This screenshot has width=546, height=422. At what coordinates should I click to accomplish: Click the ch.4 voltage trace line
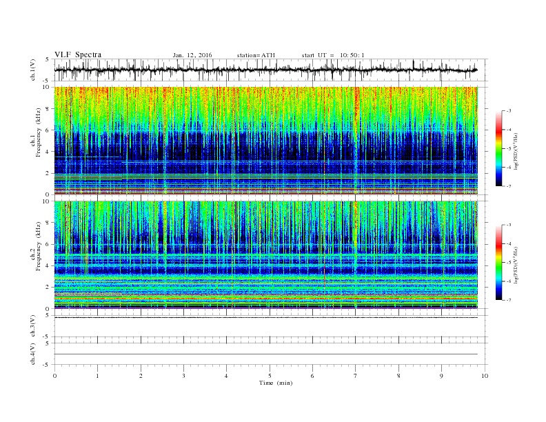click(265, 354)
